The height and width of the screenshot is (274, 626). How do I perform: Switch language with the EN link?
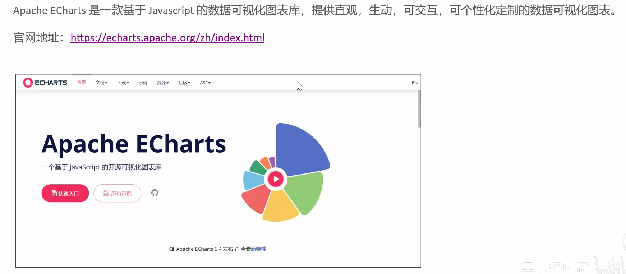tap(414, 83)
